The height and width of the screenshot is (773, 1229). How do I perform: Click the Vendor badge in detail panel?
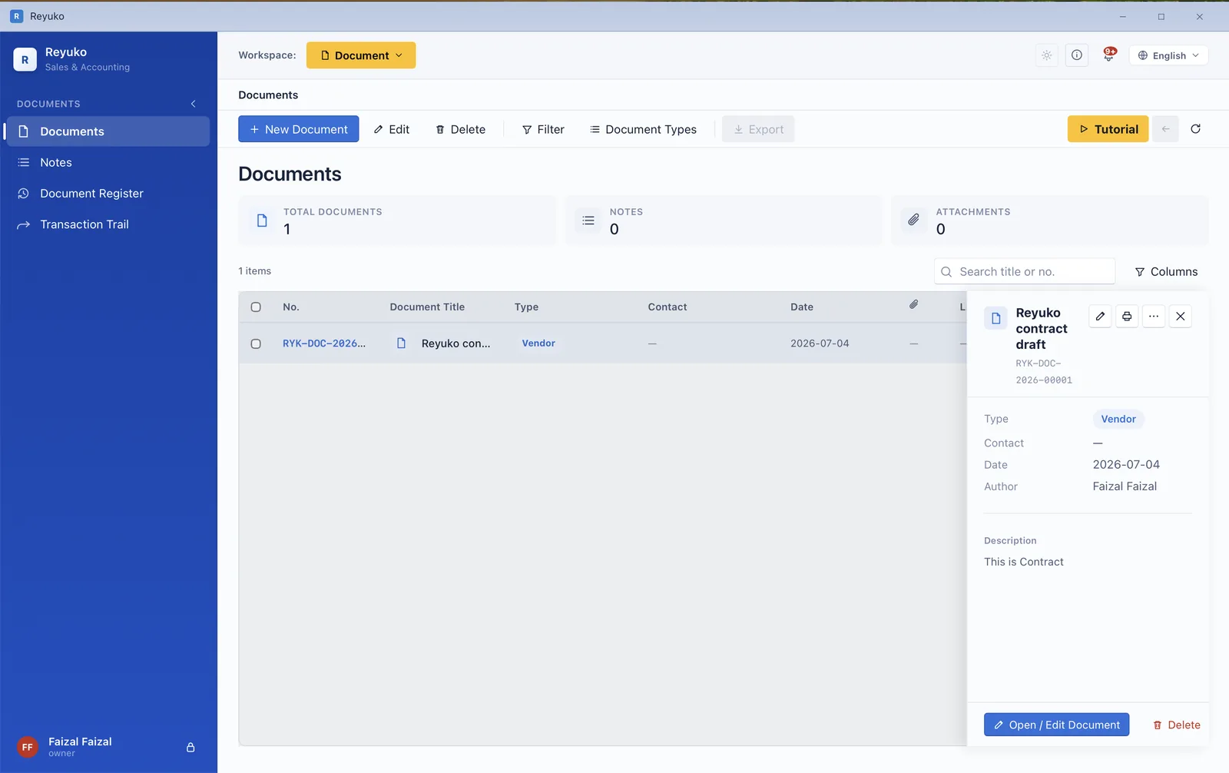point(1118,419)
